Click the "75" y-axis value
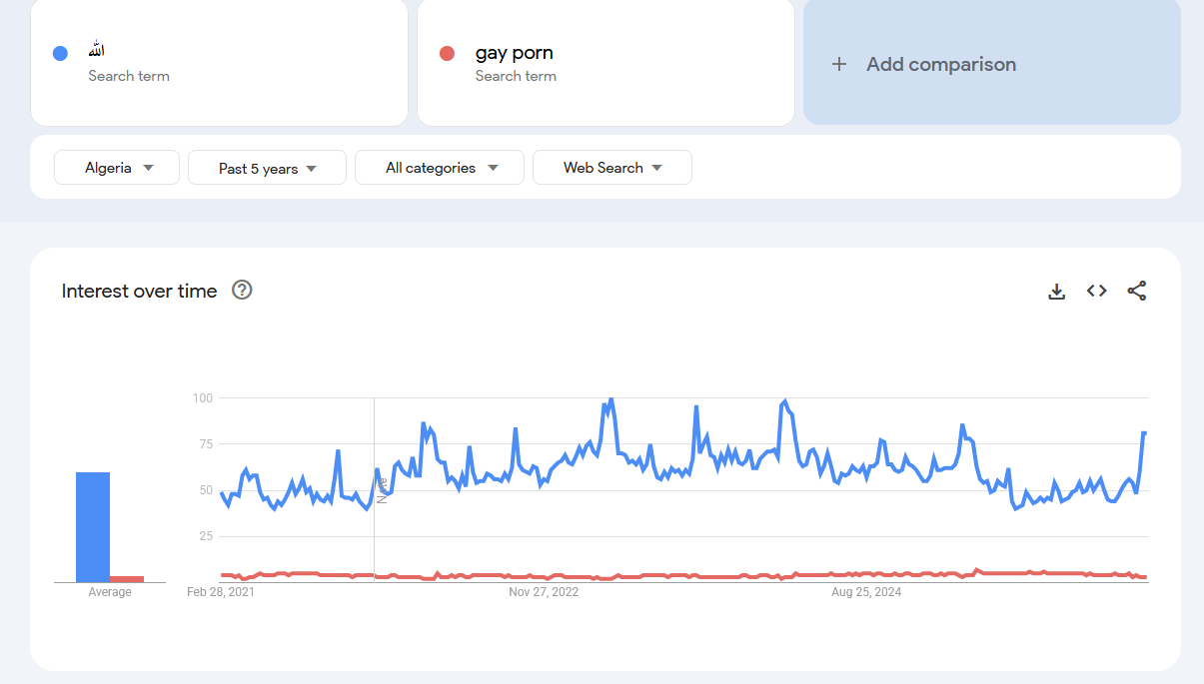This screenshot has width=1204, height=684. coord(206,444)
